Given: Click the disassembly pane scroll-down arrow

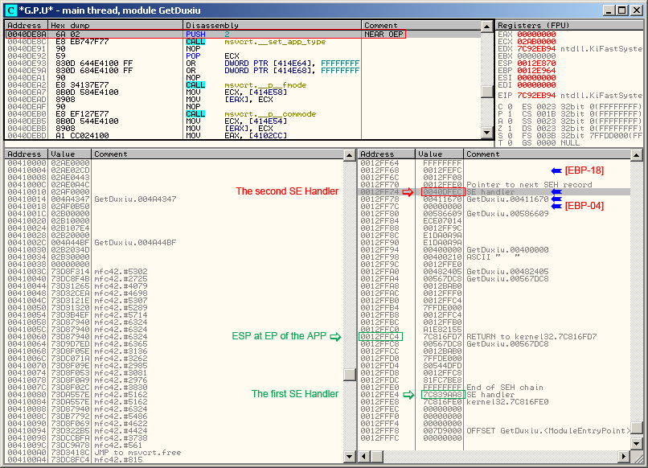Looking at the screenshot, I should point(487,133).
